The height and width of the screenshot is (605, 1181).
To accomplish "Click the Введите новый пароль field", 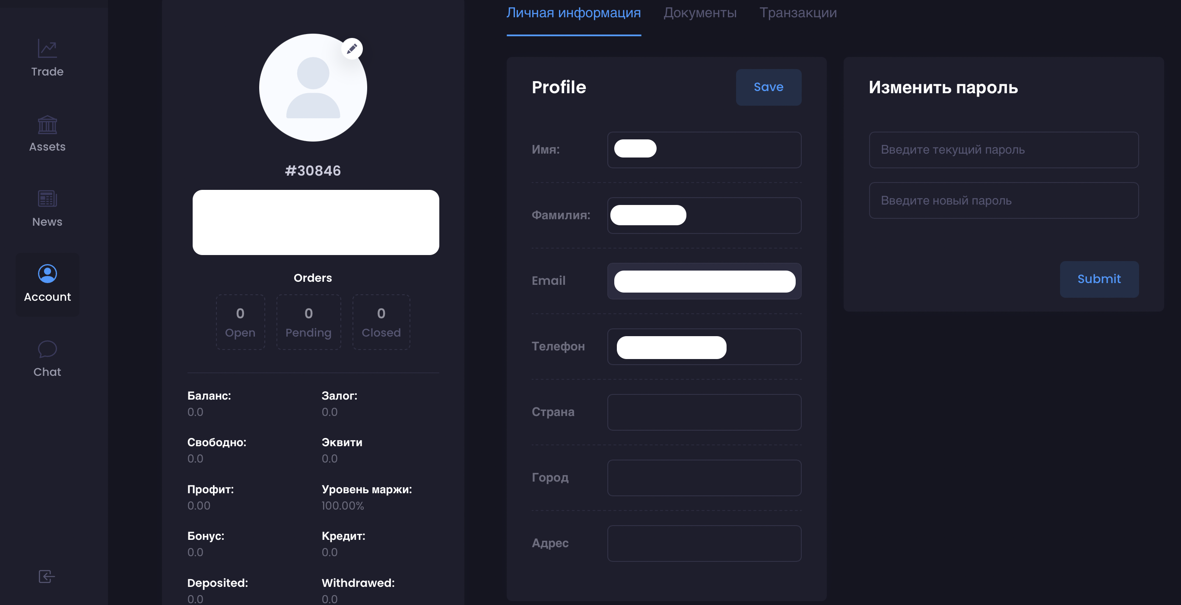I will [1003, 200].
